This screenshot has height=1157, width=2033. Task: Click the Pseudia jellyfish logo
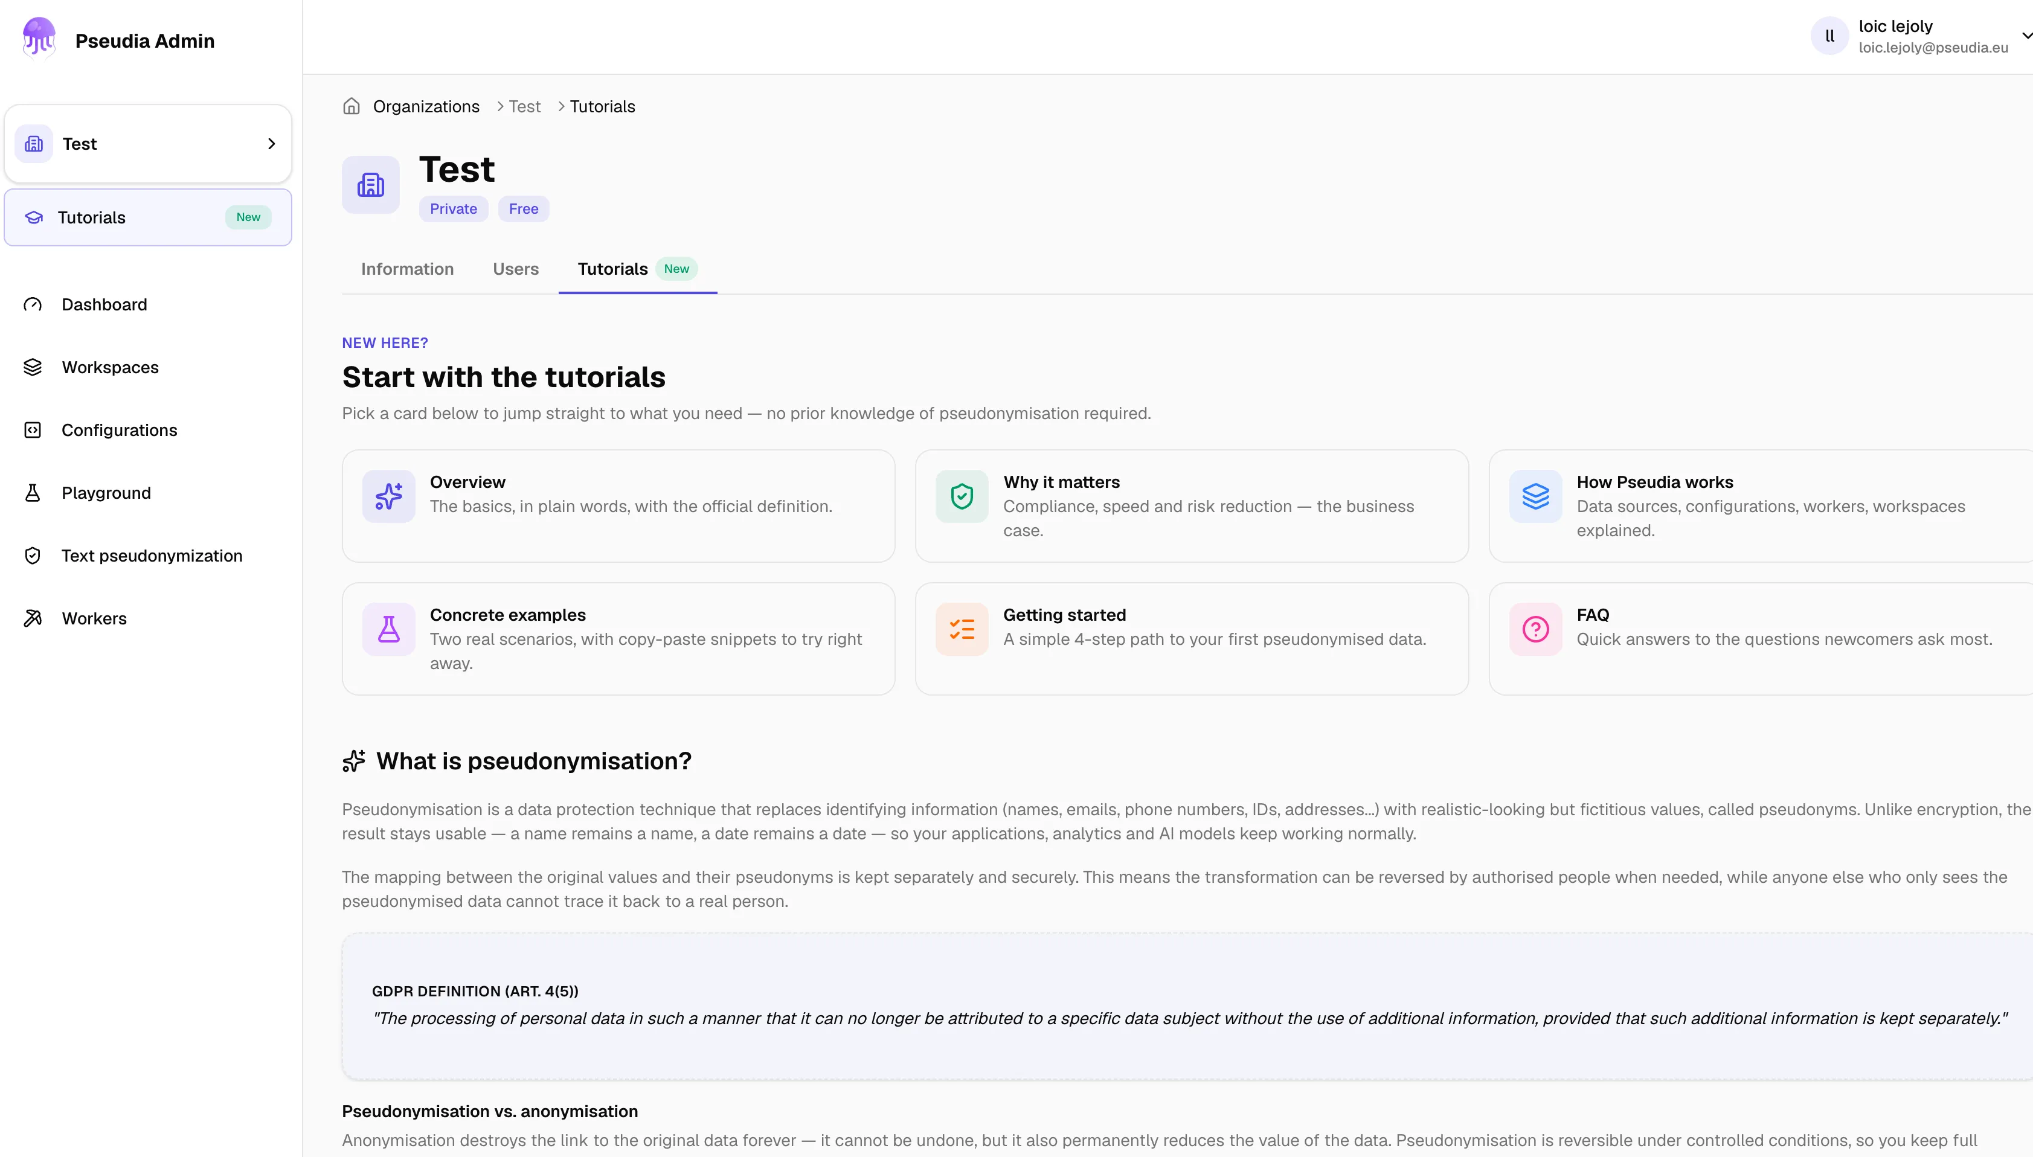39,37
